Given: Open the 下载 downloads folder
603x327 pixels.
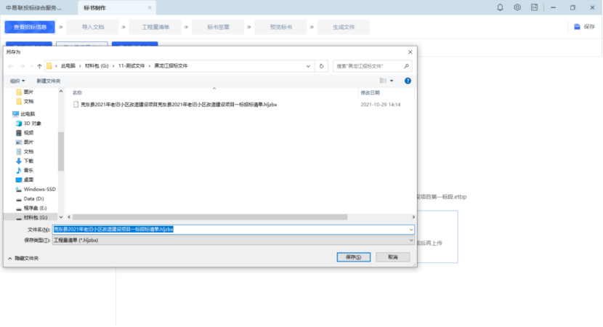Looking at the screenshot, I should click(28, 161).
